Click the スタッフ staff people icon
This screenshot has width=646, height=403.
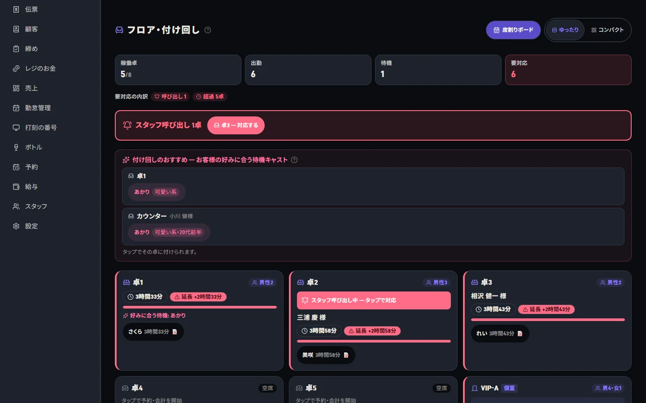pos(16,206)
